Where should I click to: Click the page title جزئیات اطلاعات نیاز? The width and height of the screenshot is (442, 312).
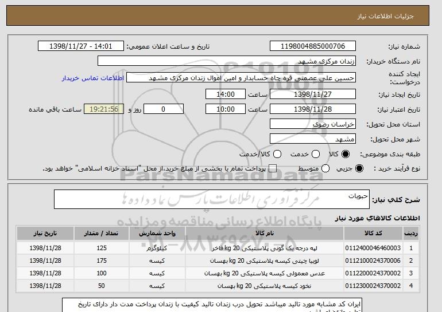385,16
